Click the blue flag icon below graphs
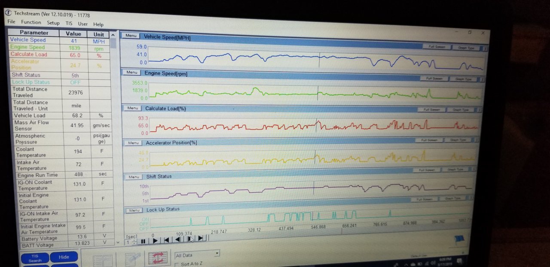 [x=460, y=241]
